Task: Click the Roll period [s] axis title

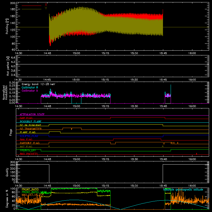Action: point(8,66)
